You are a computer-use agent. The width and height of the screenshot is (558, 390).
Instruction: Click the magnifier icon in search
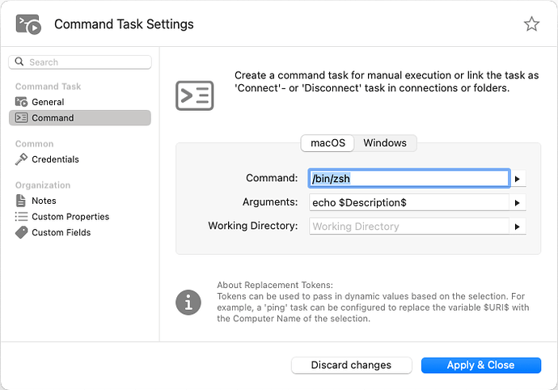pos(19,62)
